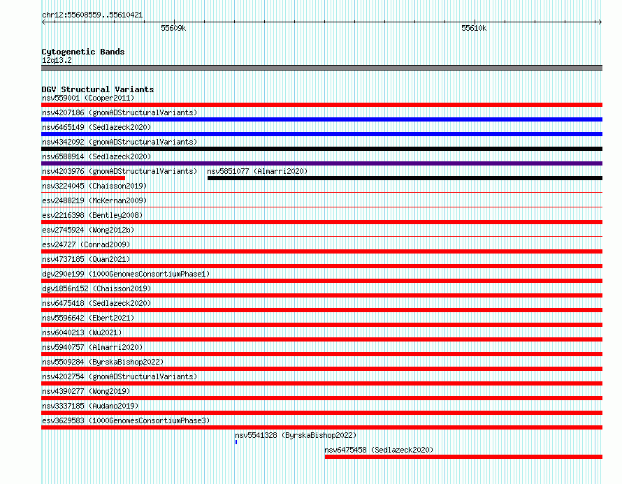This screenshot has width=622, height=484.
Task: Click the nsv559001 (Cooper2011) variant label
Action: (x=88, y=98)
